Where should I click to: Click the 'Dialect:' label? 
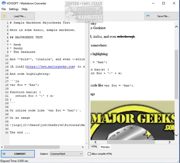coord(44,154)
